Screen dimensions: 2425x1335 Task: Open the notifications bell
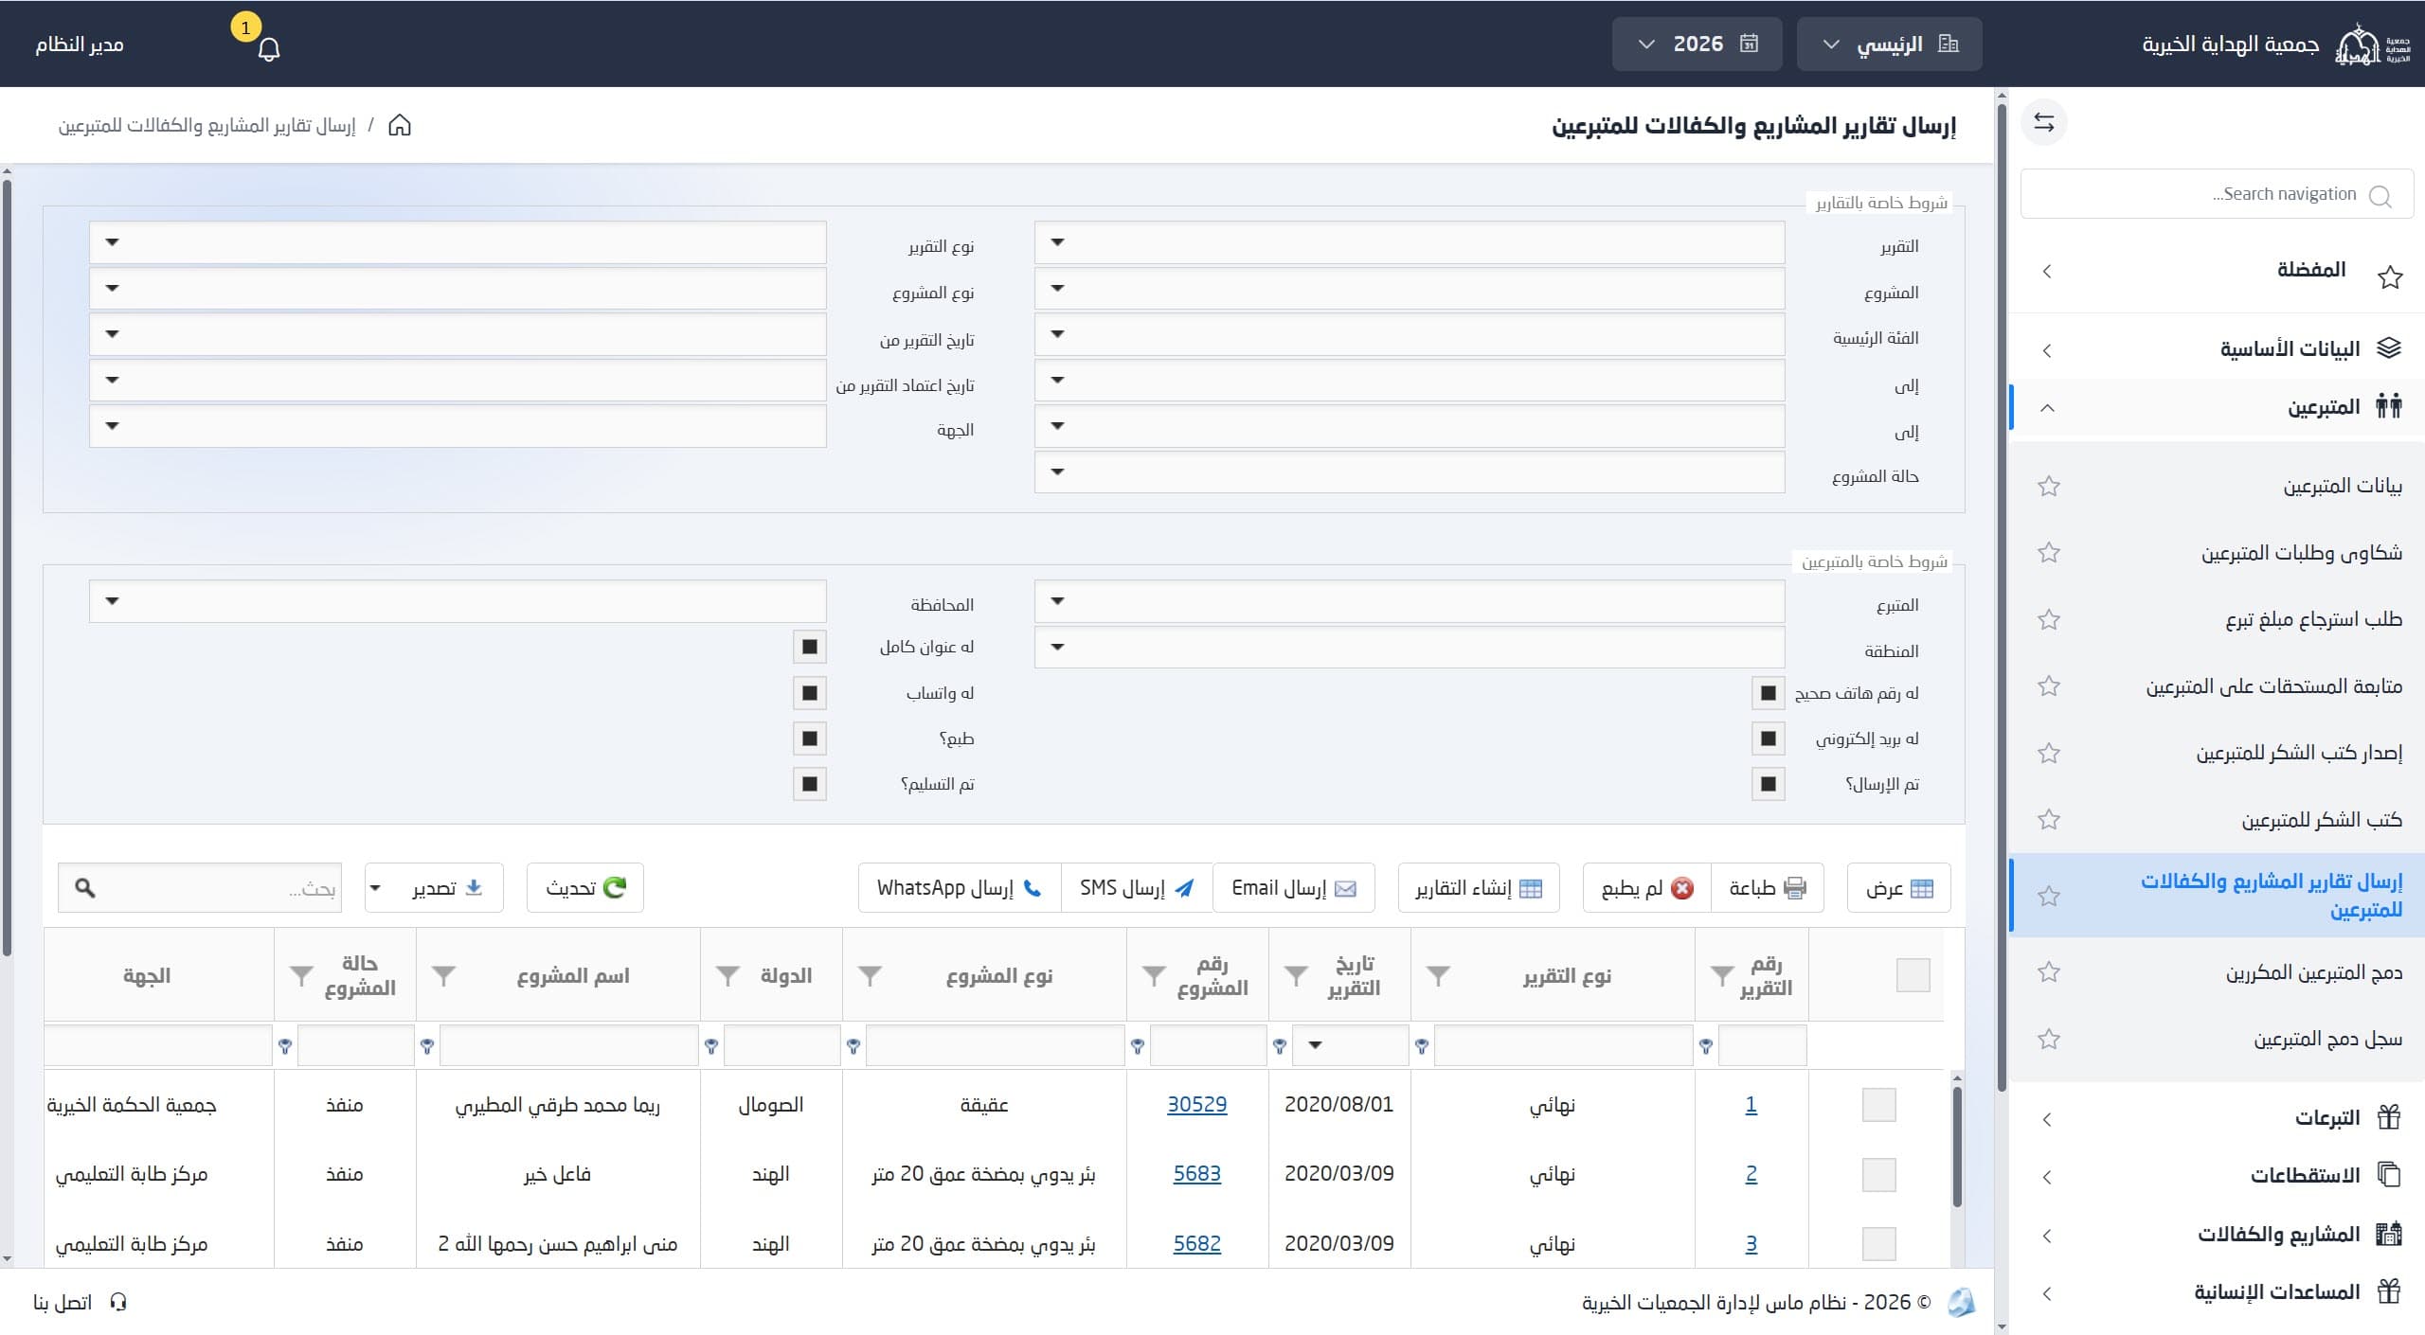click(x=268, y=48)
